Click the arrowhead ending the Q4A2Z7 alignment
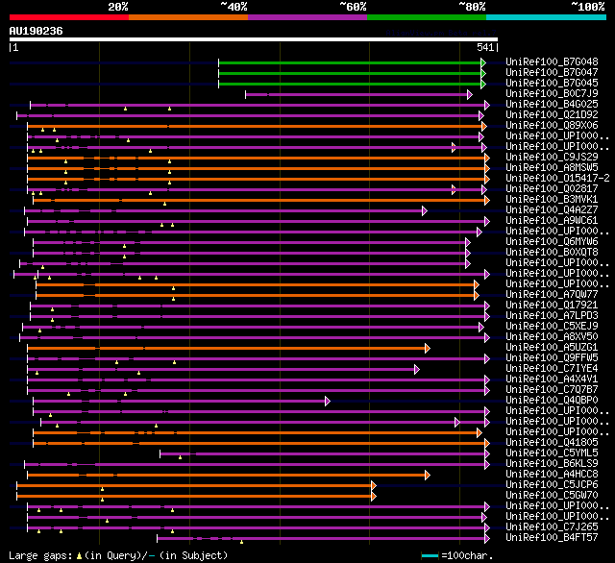This screenshot has width=615, height=563. pos(425,211)
